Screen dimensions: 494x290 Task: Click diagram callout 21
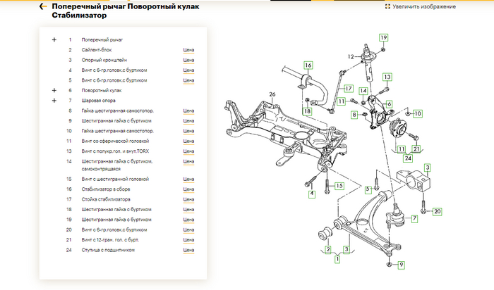click(x=416, y=149)
